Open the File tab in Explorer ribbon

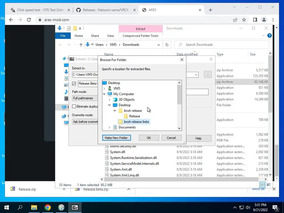(63, 36)
